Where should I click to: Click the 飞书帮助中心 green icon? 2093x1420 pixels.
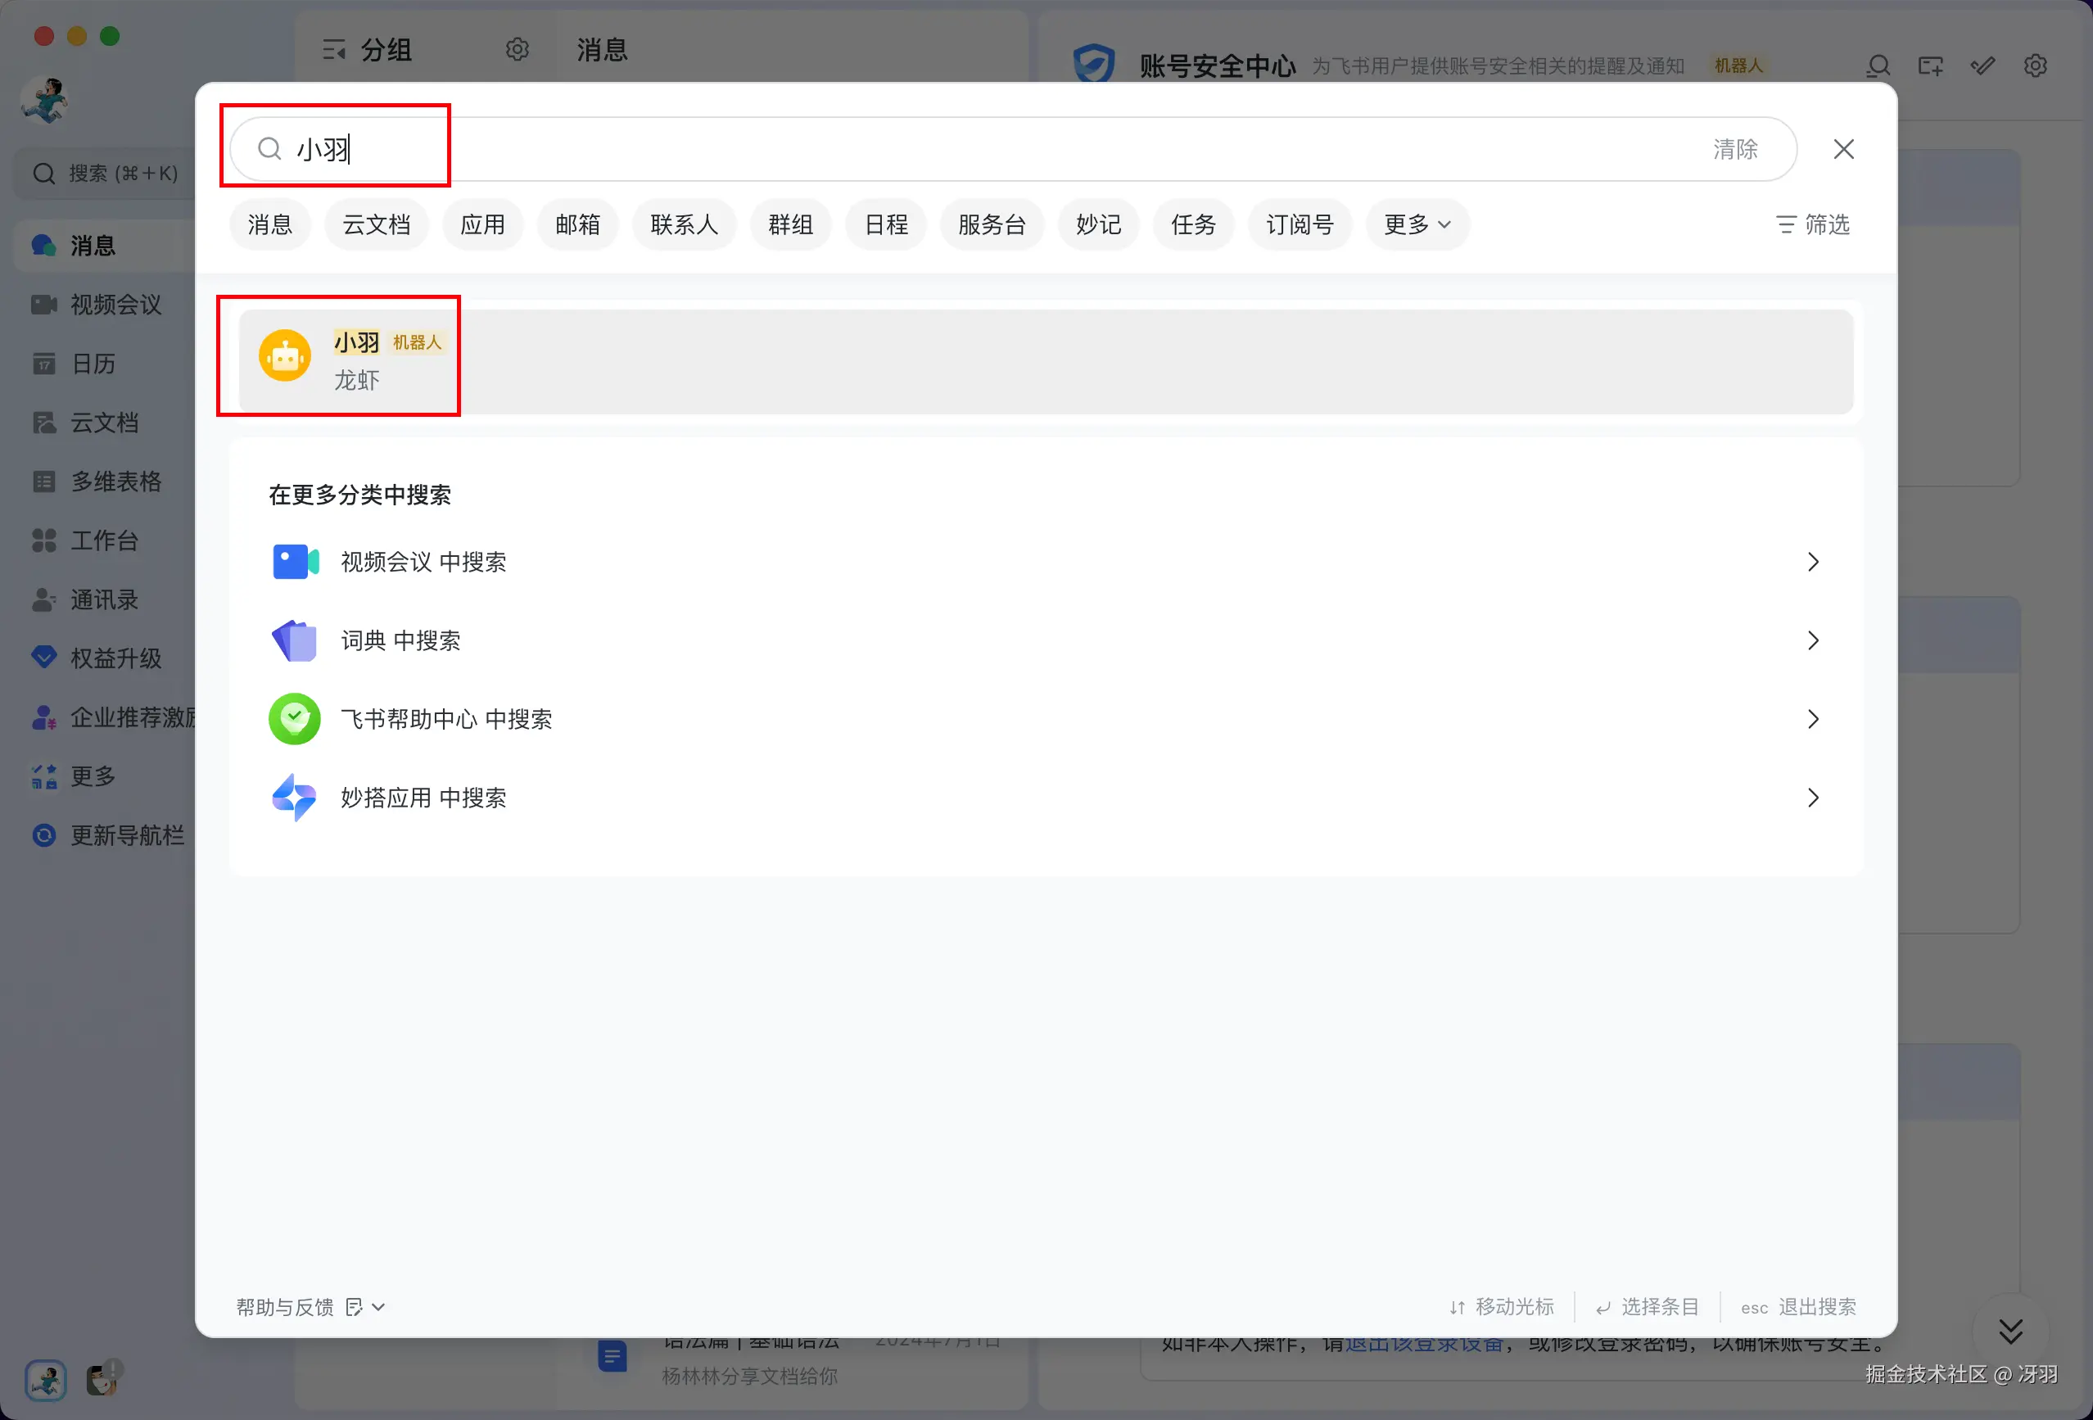click(x=295, y=718)
